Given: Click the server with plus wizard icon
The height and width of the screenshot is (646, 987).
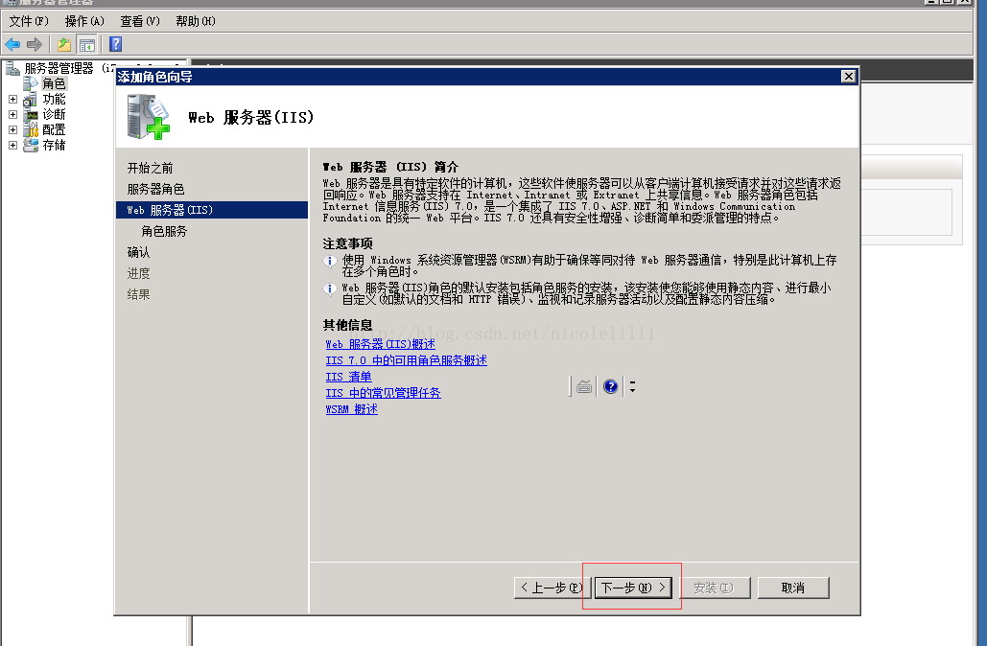Looking at the screenshot, I should 149,116.
